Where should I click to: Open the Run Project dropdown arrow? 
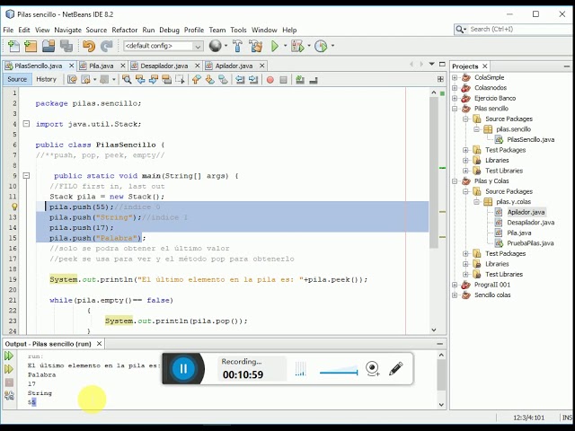point(285,46)
